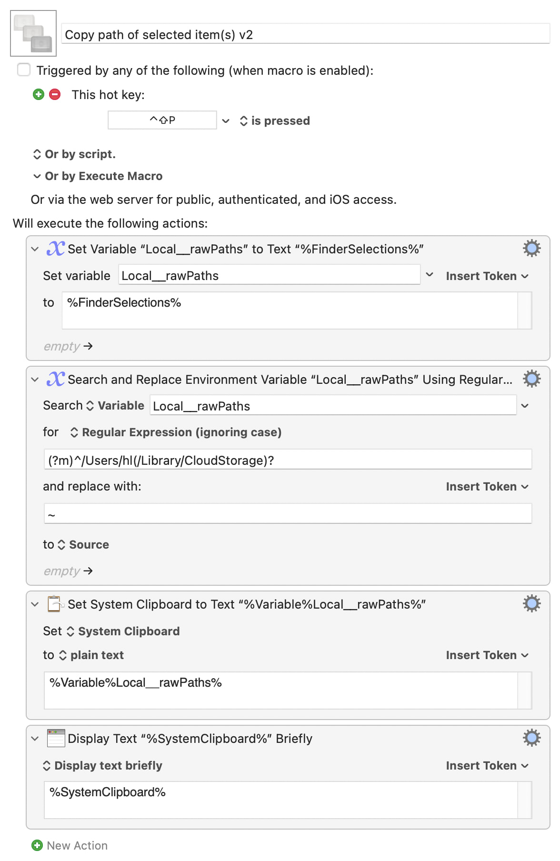Click red minus to remove hot key trigger
Image resolution: width=560 pixels, height=861 pixels.
[x=55, y=94]
